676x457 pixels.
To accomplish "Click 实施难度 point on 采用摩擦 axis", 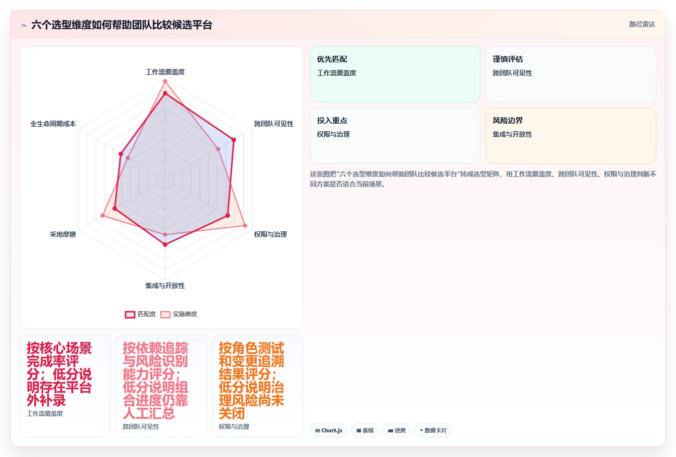I will click(x=103, y=216).
